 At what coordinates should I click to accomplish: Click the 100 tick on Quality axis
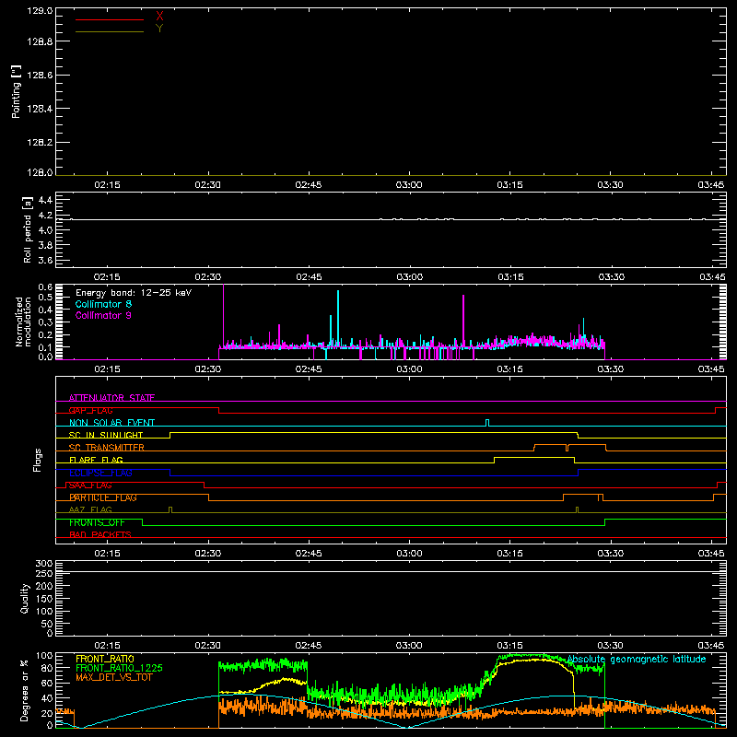pos(43,612)
